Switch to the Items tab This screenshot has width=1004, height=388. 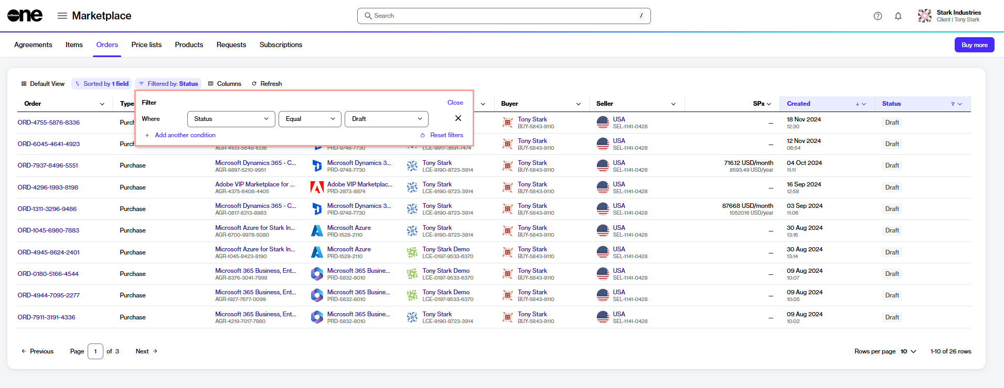[74, 45]
